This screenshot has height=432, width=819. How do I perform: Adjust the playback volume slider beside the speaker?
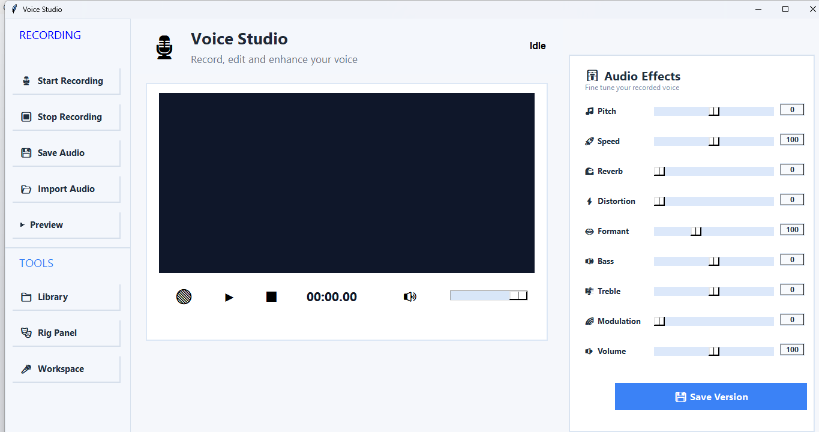[x=488, y=295]
